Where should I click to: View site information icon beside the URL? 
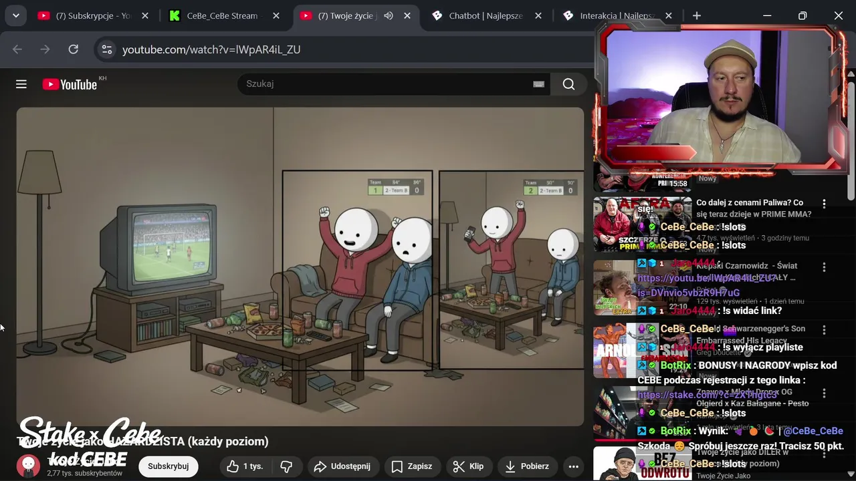[106, 49]
